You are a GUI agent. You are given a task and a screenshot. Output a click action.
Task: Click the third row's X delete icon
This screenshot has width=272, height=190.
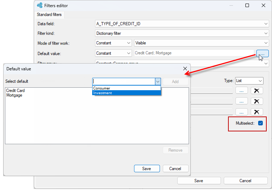tap(257, 112)
